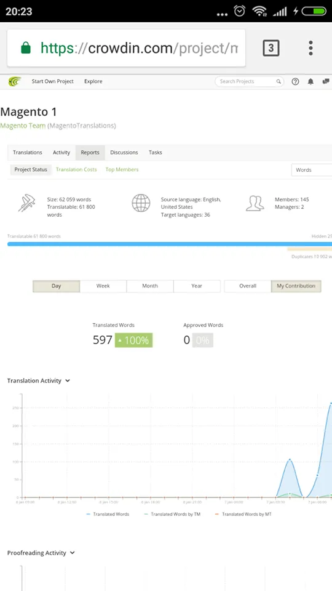The image size is (332, 591).
Task: Click the Size: 62 059 words text
Action: click(x=69, y=199)
